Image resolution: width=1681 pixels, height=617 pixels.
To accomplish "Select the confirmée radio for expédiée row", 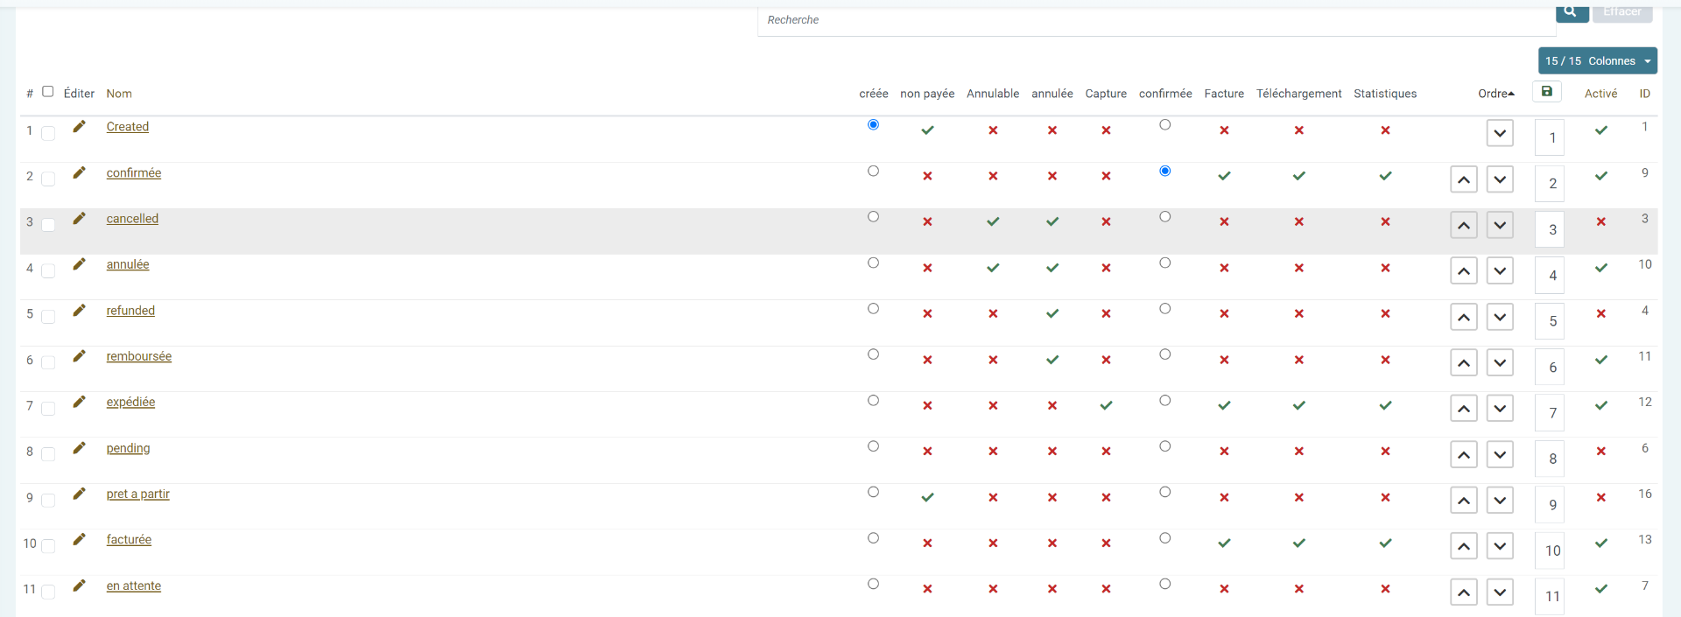I will tap(1164, 401).
